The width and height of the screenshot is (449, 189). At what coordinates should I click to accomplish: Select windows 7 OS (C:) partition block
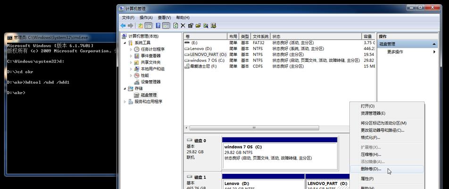(280, 154)
